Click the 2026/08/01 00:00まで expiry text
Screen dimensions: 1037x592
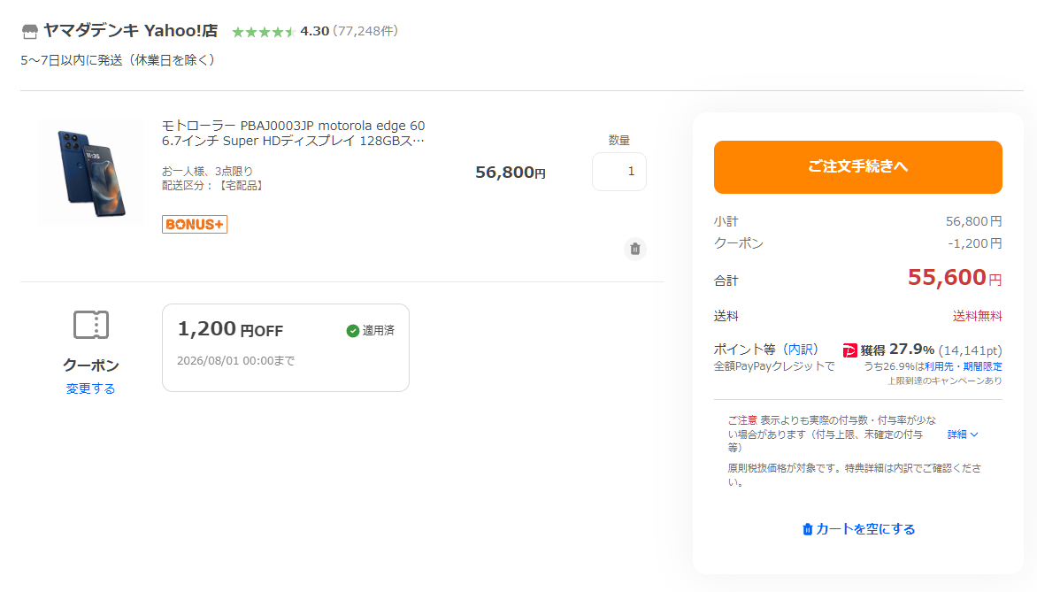(235, 360)
